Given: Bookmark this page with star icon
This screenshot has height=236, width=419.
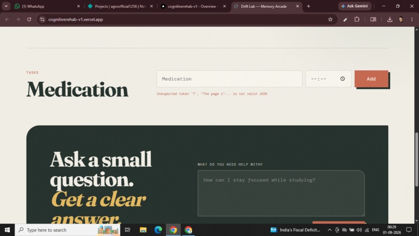Looking at the screenshot, I should [330, 19].
